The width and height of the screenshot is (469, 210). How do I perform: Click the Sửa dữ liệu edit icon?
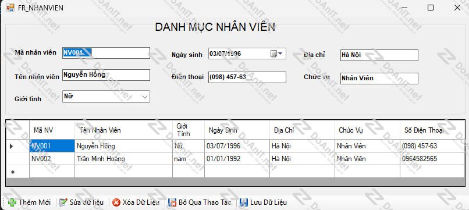(63, 202)
